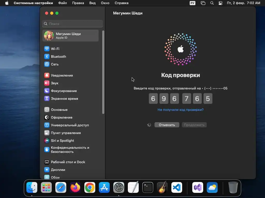Open Terminal from the Dock

pos(148,187)
